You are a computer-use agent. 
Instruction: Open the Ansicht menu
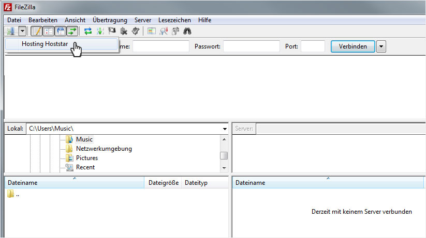pos(75,20)
